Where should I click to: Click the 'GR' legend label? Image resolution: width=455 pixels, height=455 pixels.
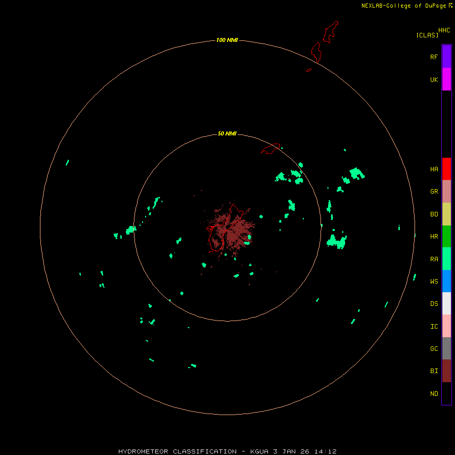[x=434, y=192]
